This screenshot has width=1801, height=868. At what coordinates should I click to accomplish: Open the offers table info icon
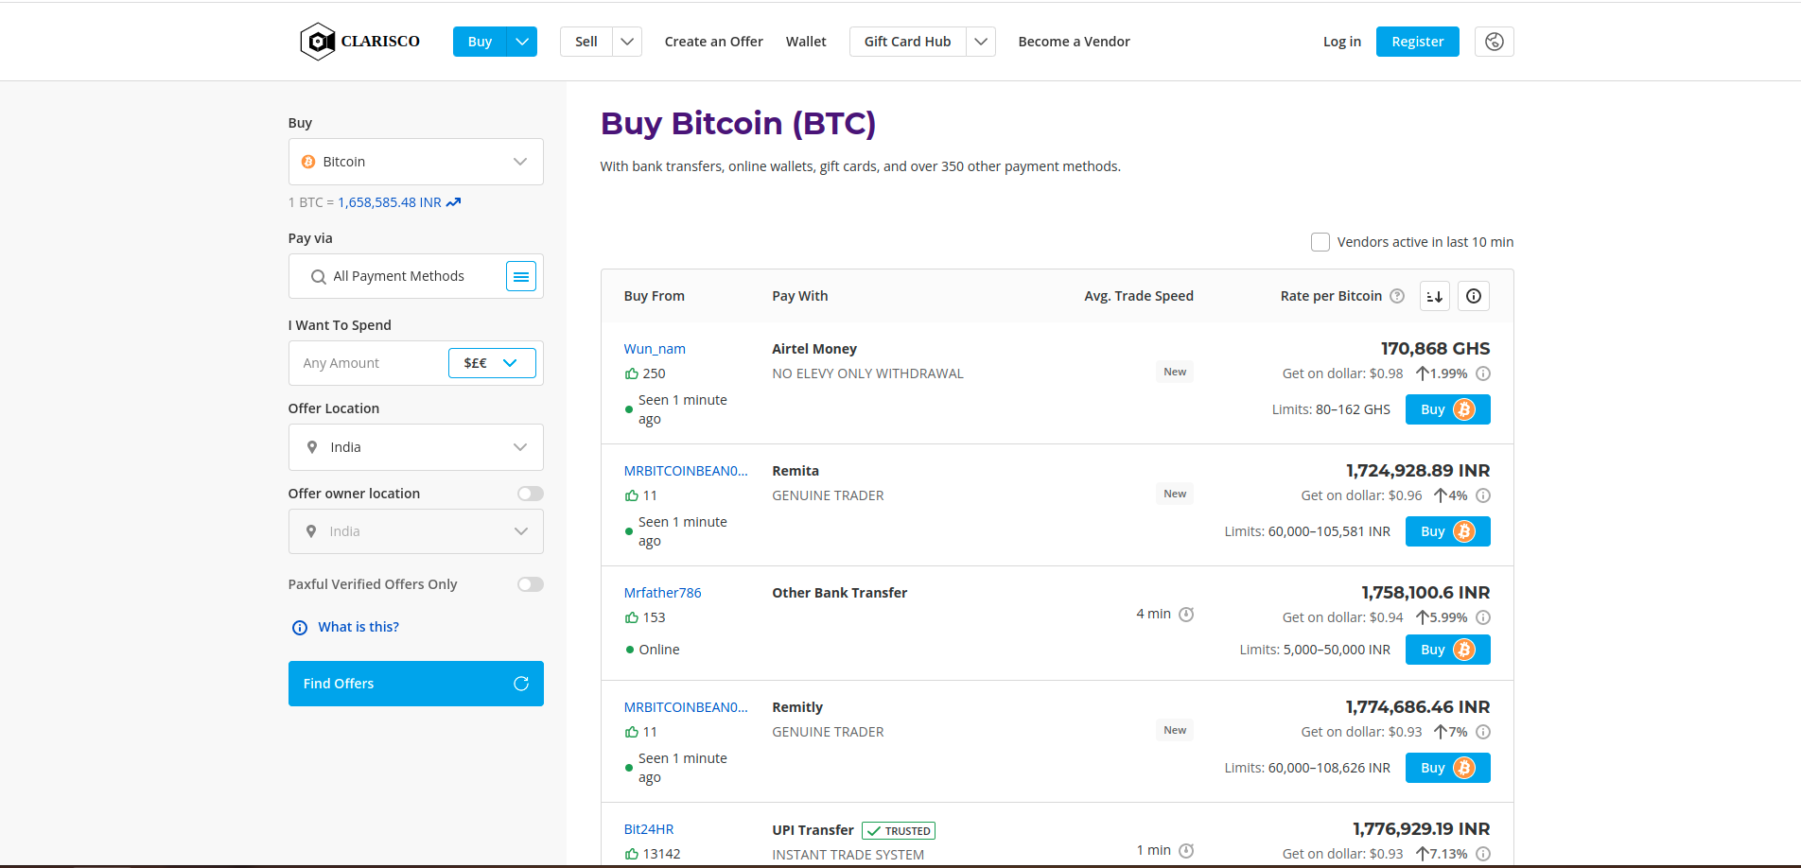(1474, 296)
